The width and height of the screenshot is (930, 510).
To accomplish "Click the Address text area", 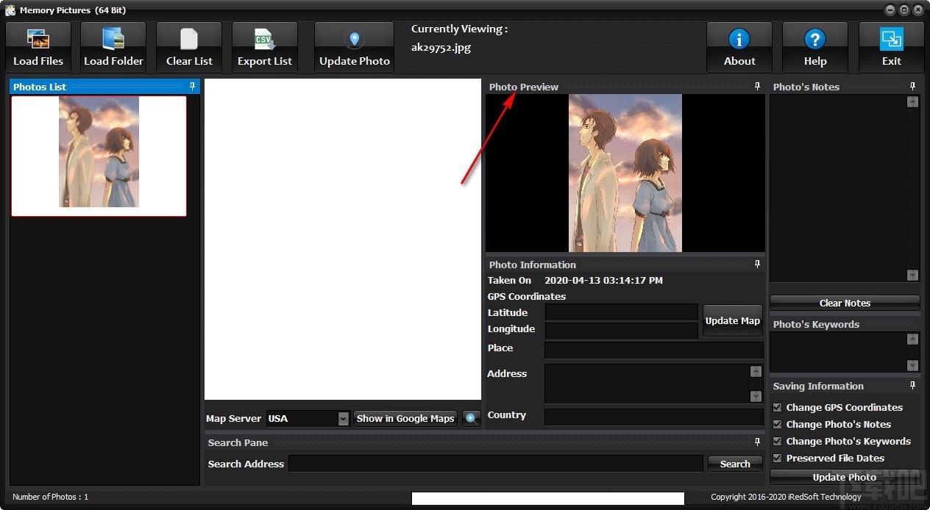I will (x=647, y=384).
